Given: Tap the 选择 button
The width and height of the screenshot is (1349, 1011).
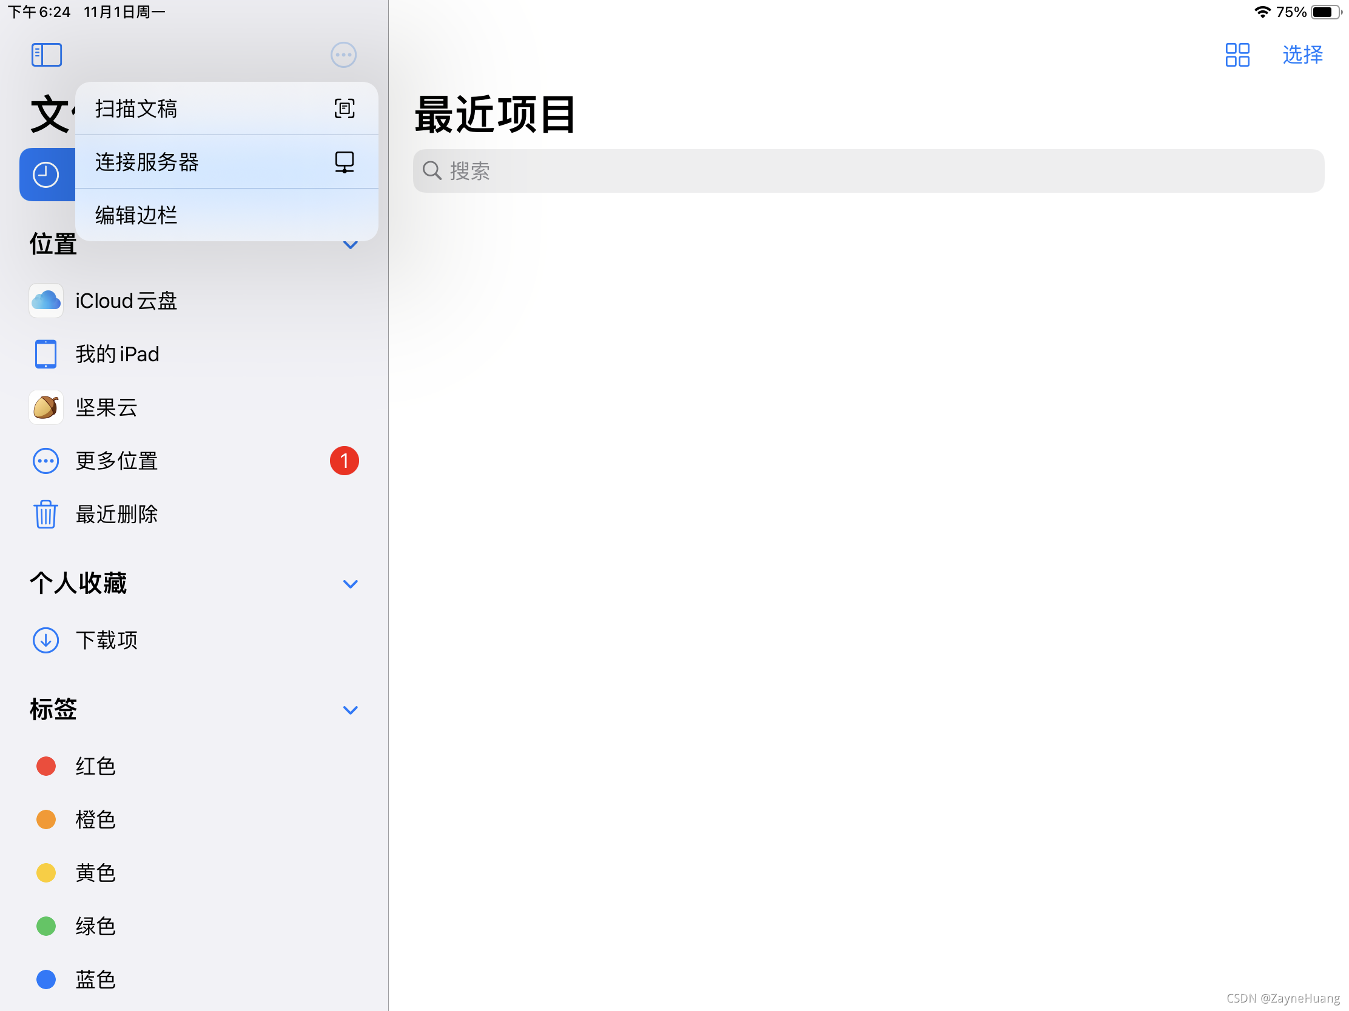Looking at the screenshot, I should pyautogui.click(x=1302, y=55).
